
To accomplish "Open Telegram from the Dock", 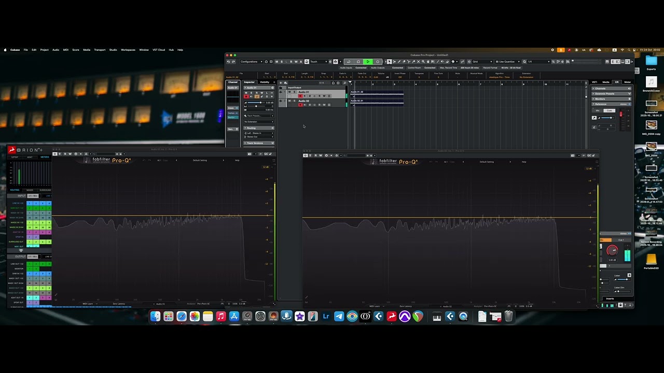I will (339, 317).
